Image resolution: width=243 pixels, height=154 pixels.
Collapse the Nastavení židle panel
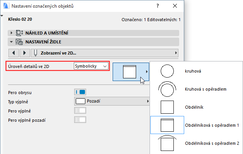point(12,41)
